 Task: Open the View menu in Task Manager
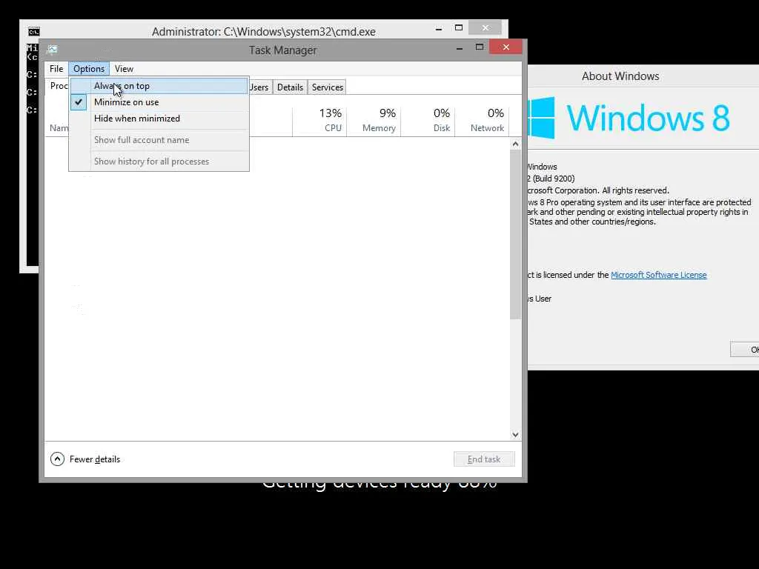click(x=124, y=69)
